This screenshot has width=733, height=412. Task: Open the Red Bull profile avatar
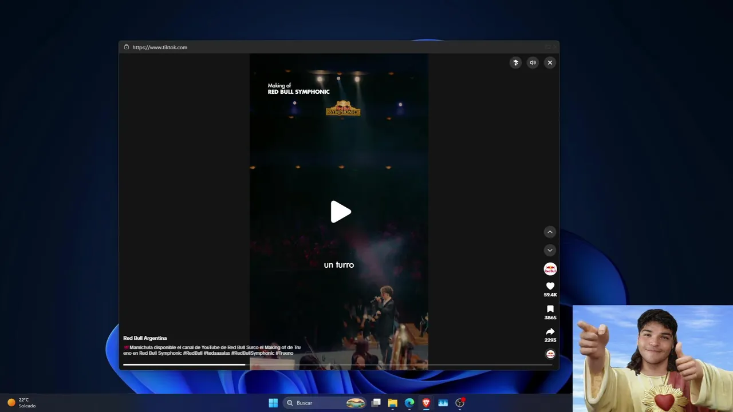550,269
